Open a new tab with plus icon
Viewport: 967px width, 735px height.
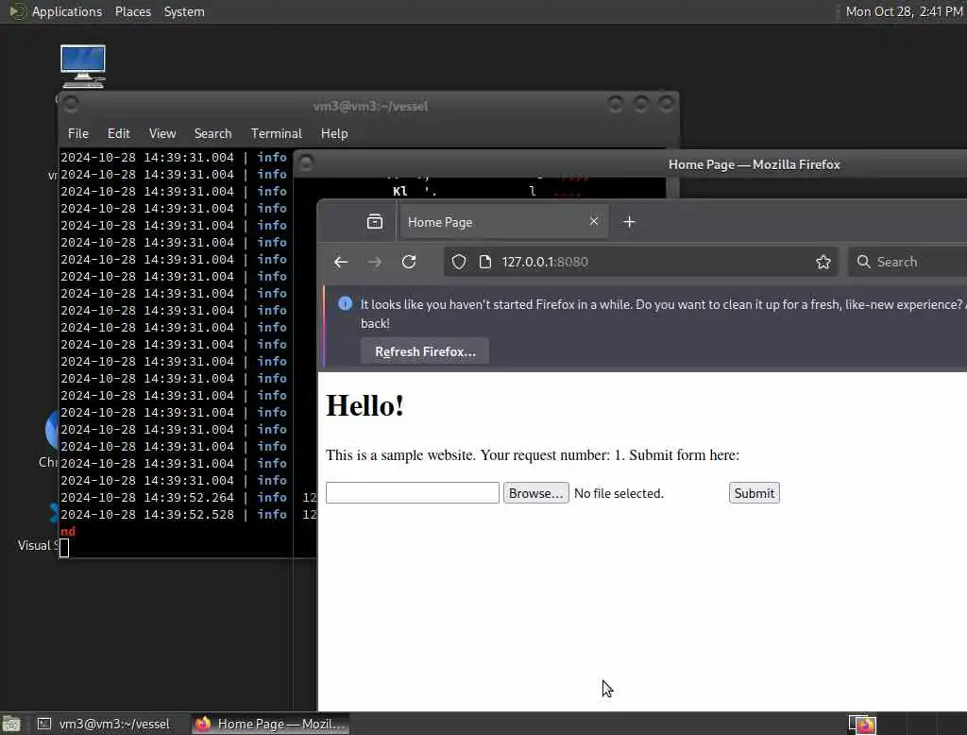[629, 222]
